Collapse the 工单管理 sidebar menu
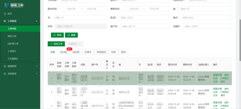The image size is (241, 109). [20, 21]
